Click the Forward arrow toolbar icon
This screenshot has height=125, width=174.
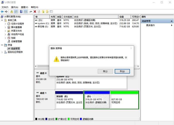6,11
